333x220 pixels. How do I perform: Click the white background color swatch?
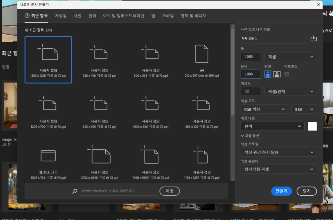[x=312, y=126]
